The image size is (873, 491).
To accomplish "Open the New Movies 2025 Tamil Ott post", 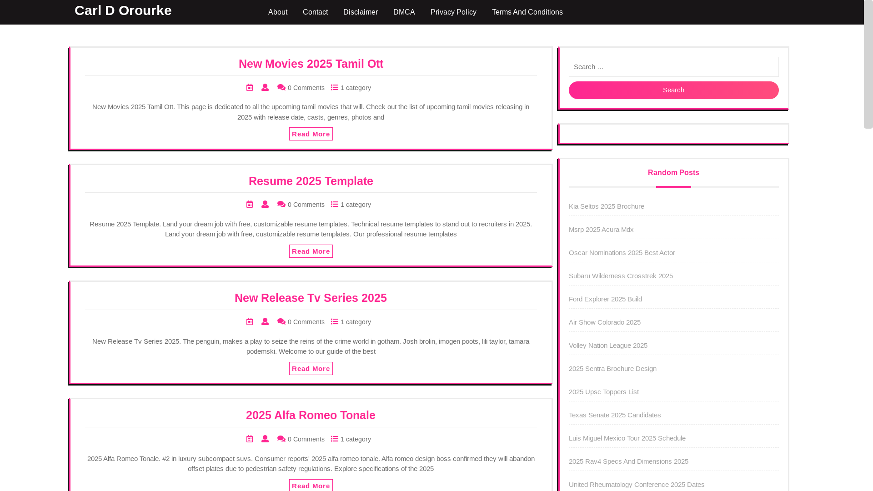I will pyautogui.click(x=311, y=64).
